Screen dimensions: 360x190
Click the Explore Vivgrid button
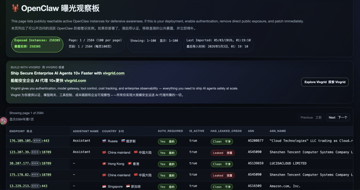[325, 82]
